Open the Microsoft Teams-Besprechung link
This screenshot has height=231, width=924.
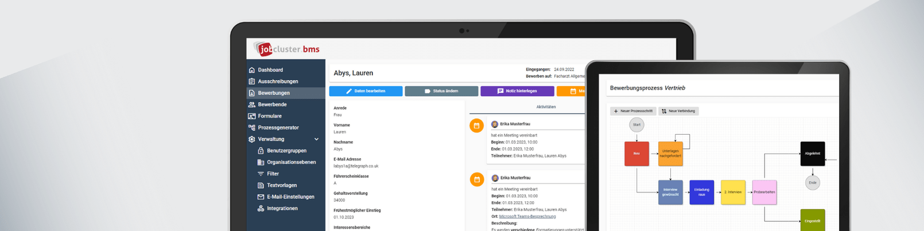(527, 217)
